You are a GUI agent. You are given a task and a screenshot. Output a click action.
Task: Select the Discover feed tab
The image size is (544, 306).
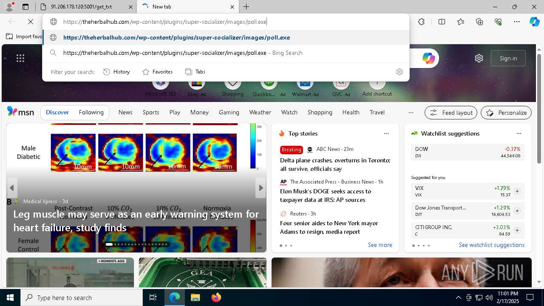57,112
